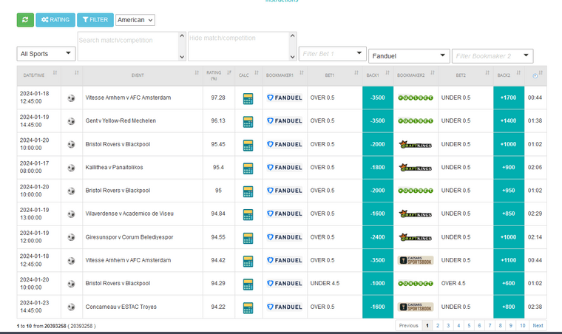Open calculator for Gent v Yellow-Red Mechelen
562x334 pixels.
248,121
